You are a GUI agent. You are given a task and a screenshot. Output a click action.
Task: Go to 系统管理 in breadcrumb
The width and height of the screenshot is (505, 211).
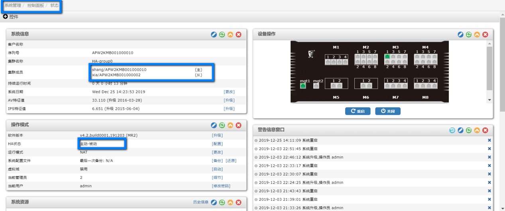(13, 6)
